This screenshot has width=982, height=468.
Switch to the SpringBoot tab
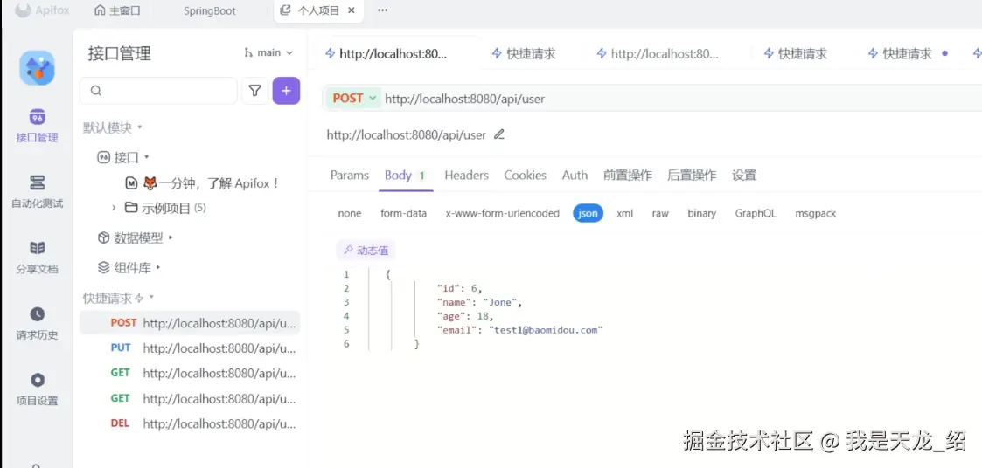pos(210,10)
